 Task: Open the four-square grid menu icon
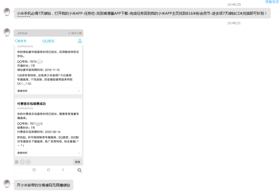(17, 162)
